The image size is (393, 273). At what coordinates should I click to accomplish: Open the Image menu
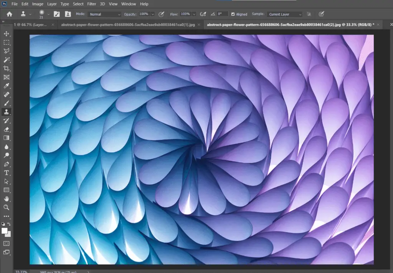pos(38,4)
